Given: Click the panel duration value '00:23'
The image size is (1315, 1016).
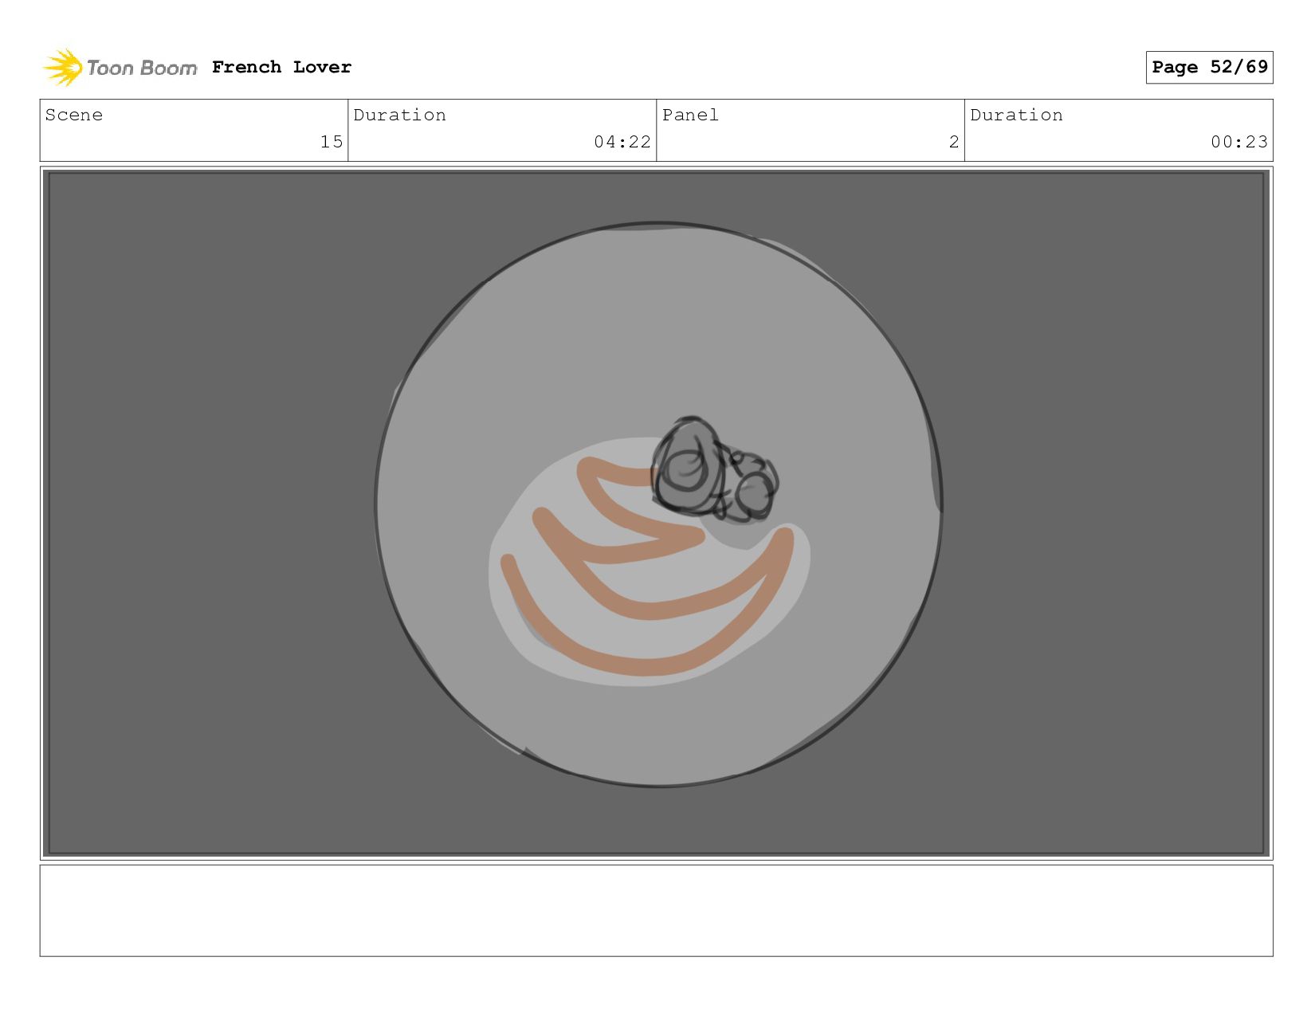Looking at the screenshot, I should [1239, 142].
